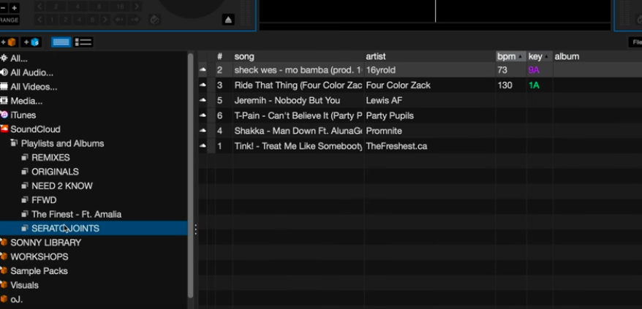Open the WORKSHOPS crate
This screenshot has height=309, width=642.
click(x=39, y=256)
